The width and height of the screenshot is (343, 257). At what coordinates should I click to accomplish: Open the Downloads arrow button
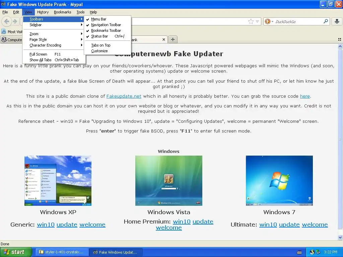337,21
